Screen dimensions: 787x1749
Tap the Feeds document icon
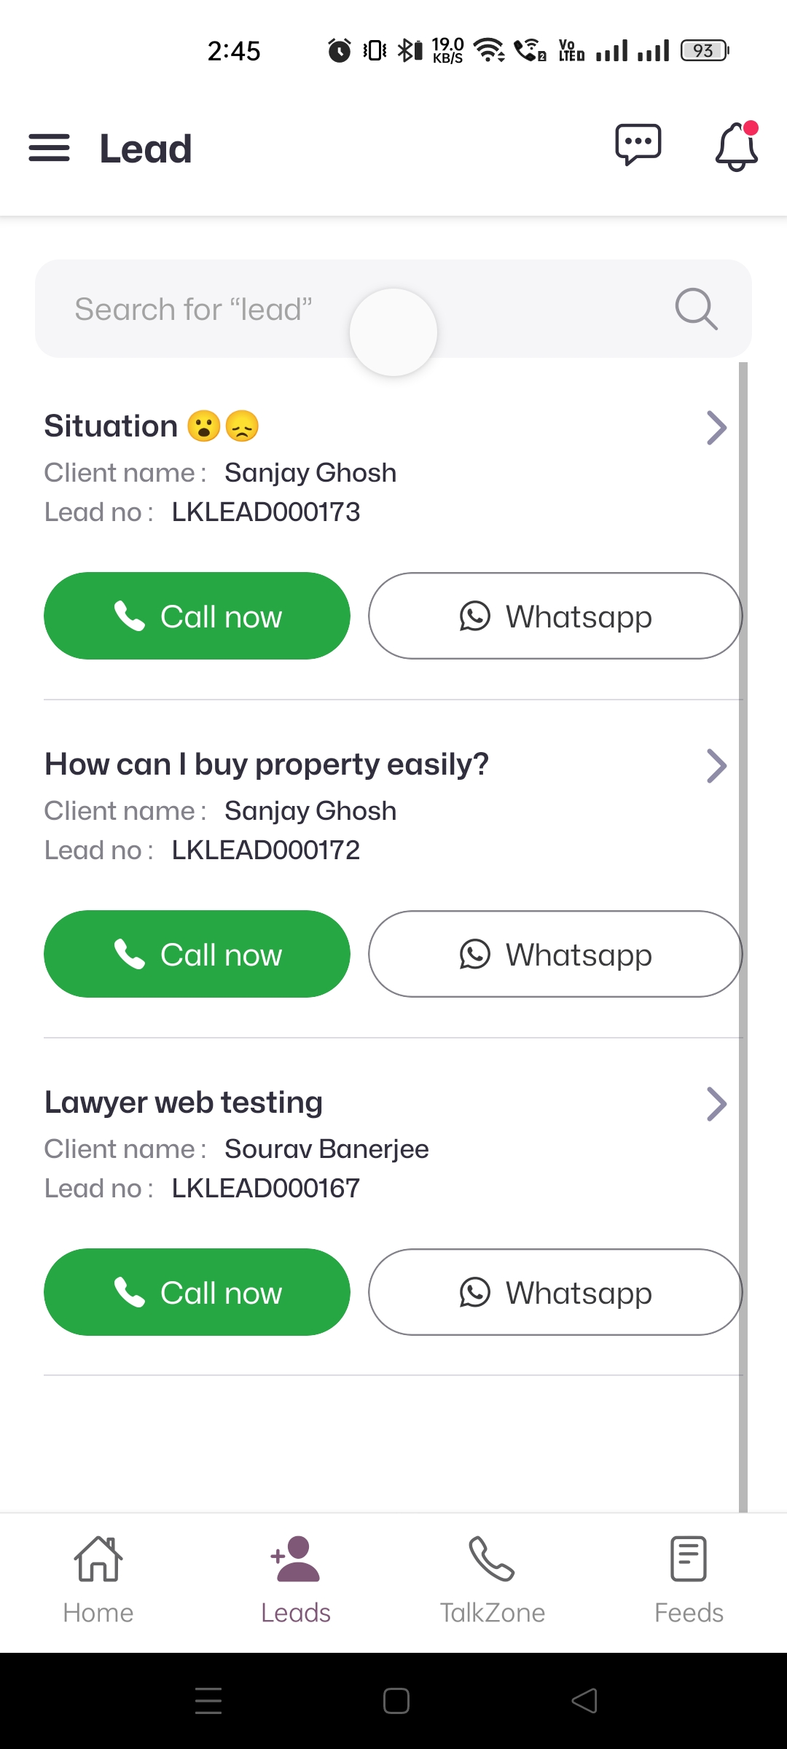pos(689,1560)
